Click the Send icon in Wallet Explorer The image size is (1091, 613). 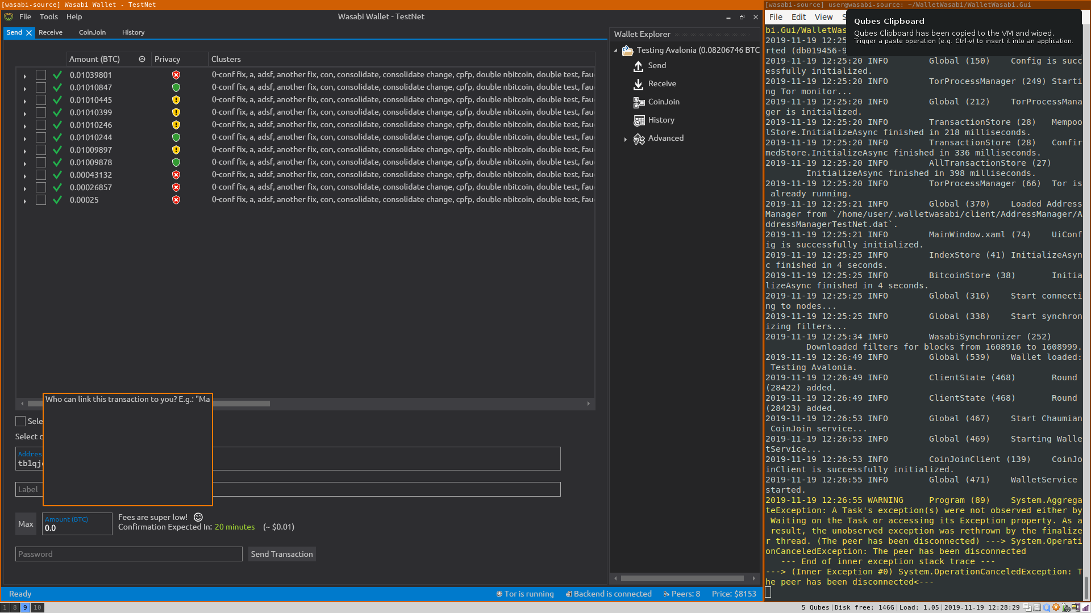(639, 66)
